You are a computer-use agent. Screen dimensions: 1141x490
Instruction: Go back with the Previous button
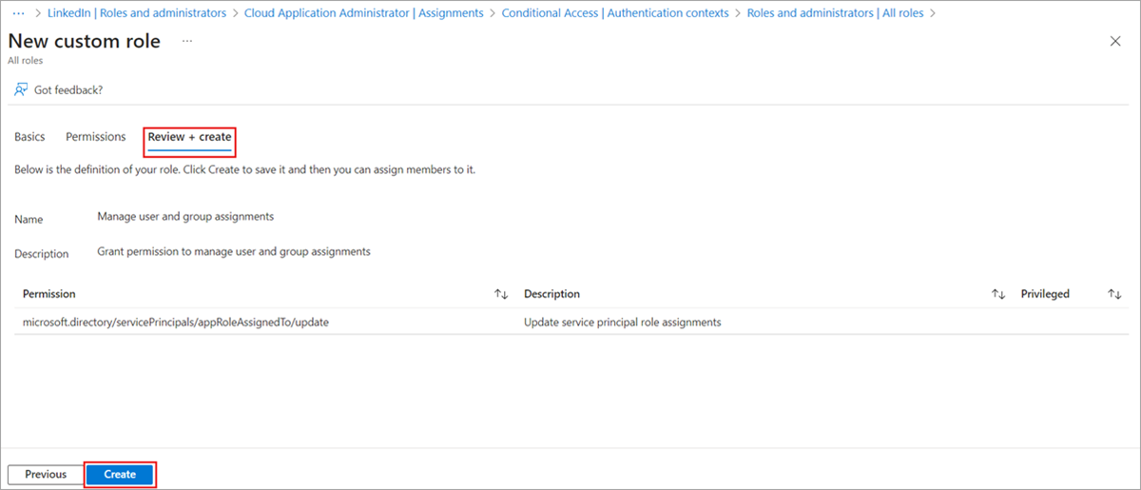46,475
